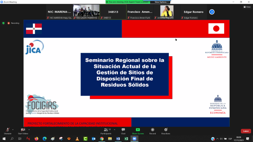Switch to Excel in the taskbar
Viewport: 253px width, 142px height.
[126, 139]
